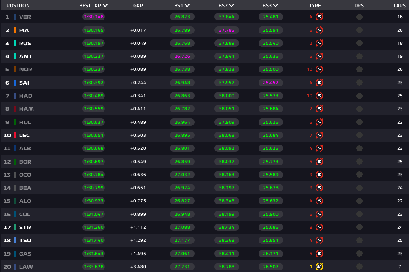Click HAM's soft tyre compound icon
The image size is (409, 272).
319,109
